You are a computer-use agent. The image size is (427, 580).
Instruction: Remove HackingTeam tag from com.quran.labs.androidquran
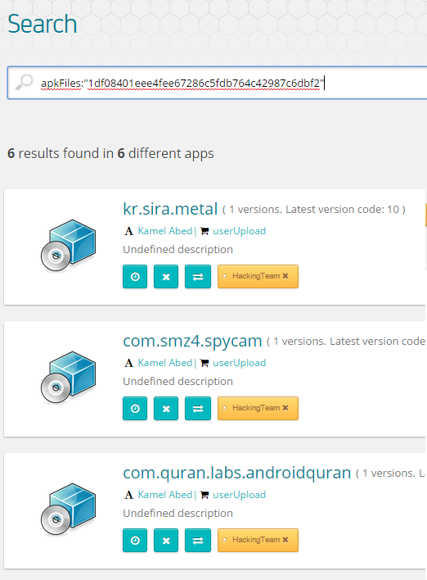tap(285, 540)
